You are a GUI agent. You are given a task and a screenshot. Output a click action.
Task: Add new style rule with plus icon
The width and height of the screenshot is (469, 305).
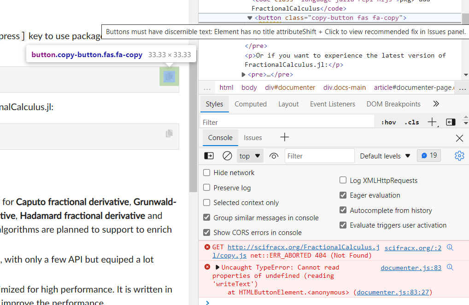pyautogui.click(x=432, y=122)
